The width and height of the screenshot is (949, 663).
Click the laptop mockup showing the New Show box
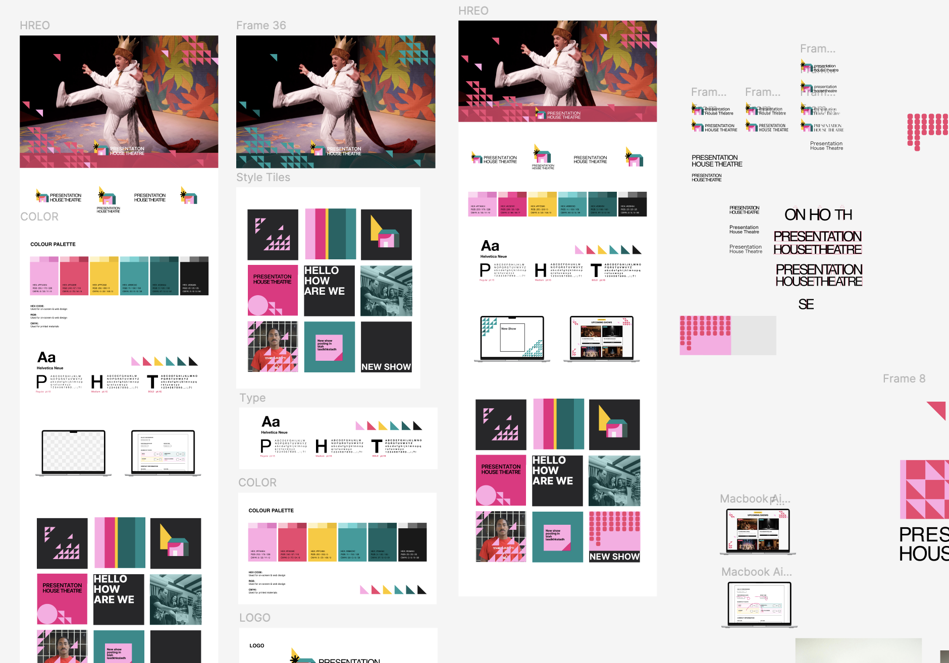coord(512,338)
